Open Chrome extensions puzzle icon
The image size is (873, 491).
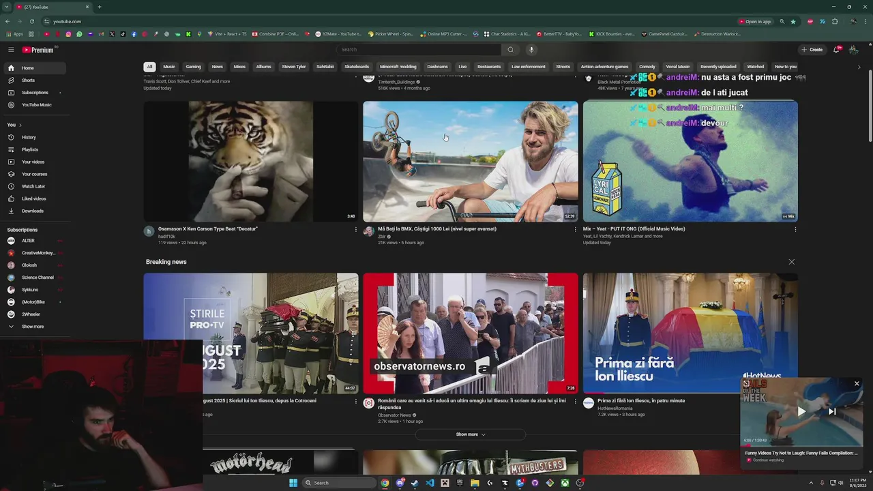pyautogui.click(x=835, y=21)
